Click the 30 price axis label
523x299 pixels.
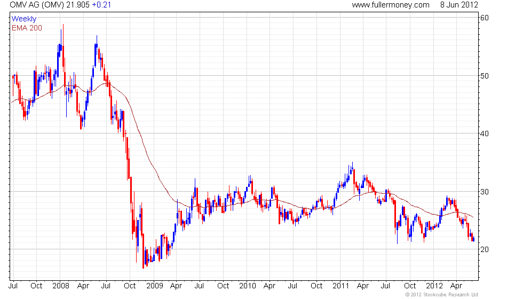485,192
